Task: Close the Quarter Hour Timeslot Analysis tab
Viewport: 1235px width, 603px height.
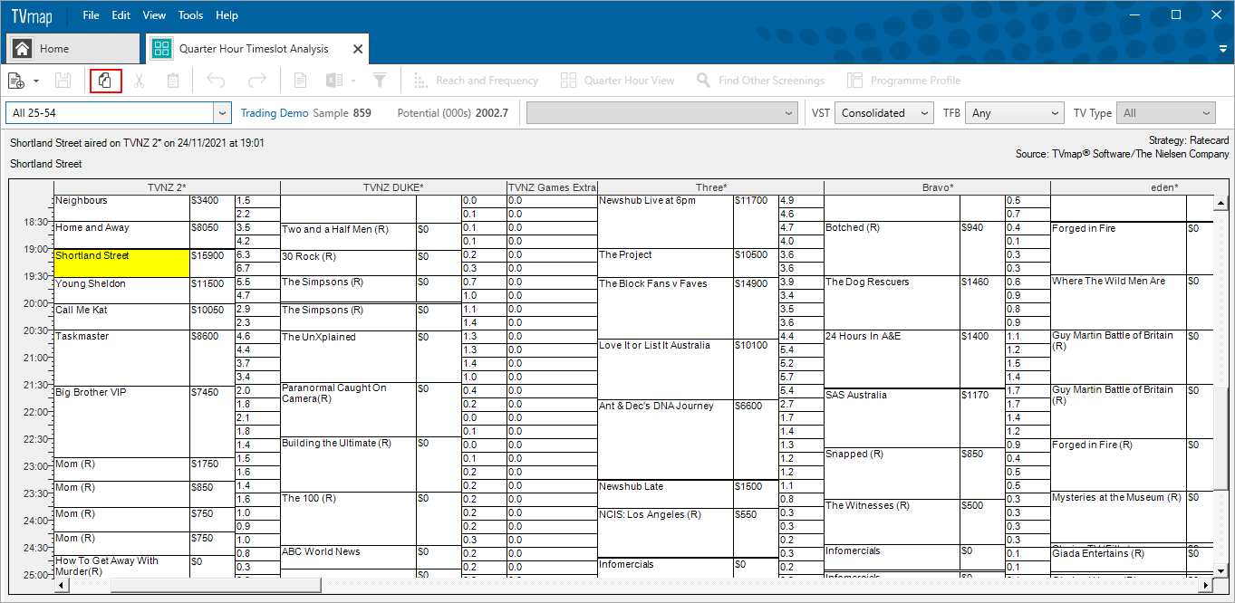Action: (358, 49)
